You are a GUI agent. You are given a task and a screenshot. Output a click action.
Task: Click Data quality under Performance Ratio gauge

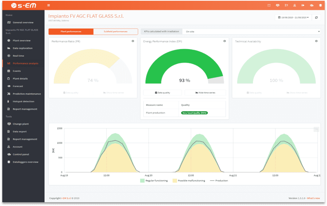[x=71, y=93]
